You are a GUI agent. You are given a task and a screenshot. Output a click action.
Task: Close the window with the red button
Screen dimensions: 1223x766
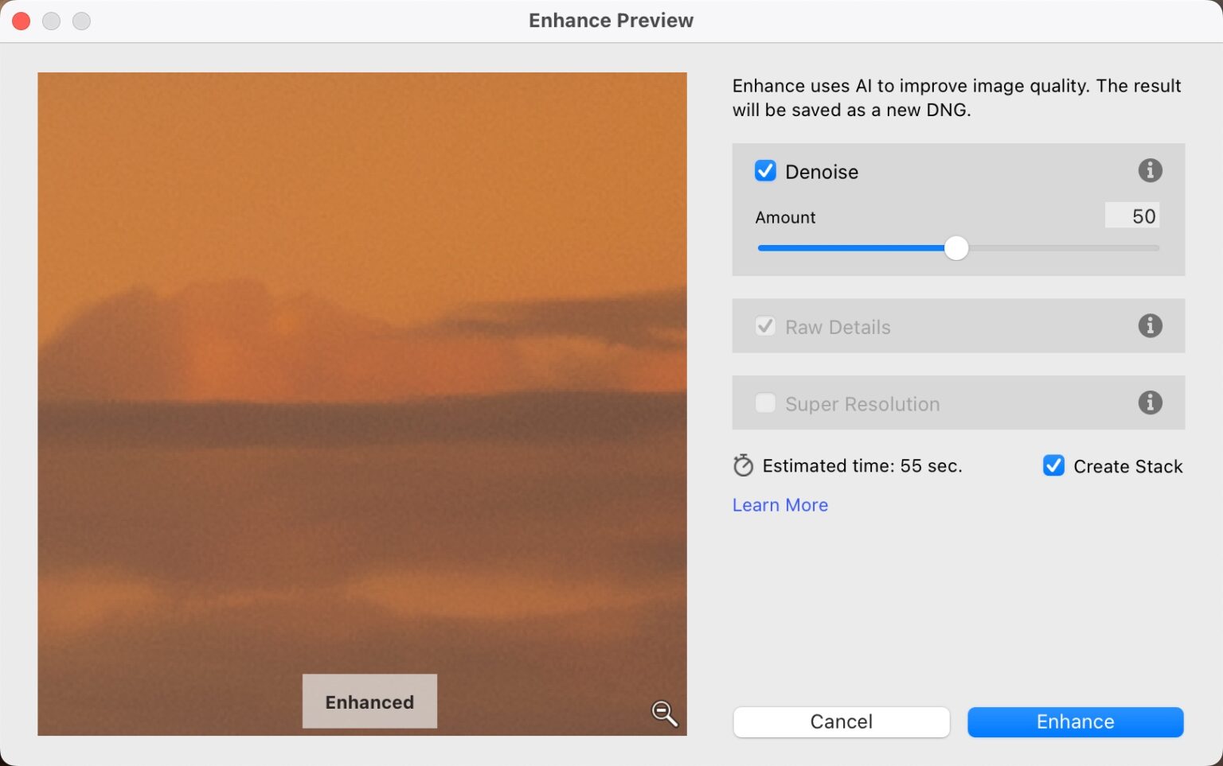[21, 21]
